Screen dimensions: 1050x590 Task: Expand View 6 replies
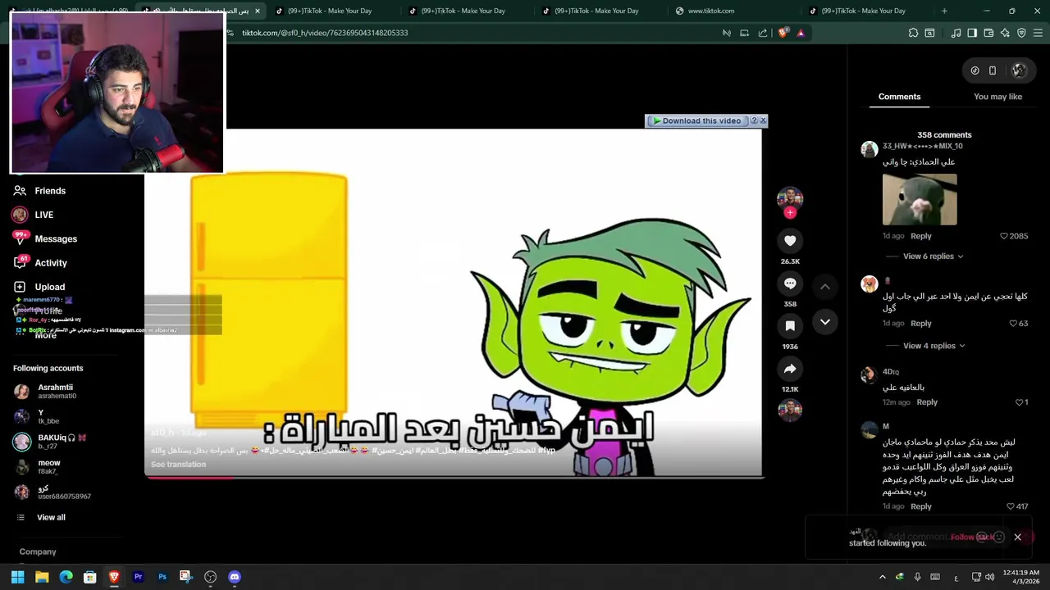click(933, 256)
